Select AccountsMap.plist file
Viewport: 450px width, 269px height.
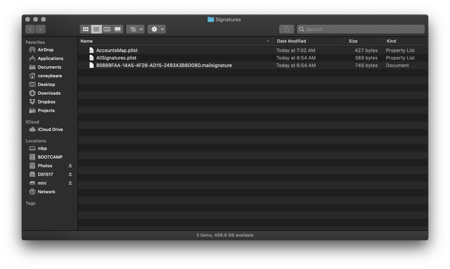(x=117, y=50)
